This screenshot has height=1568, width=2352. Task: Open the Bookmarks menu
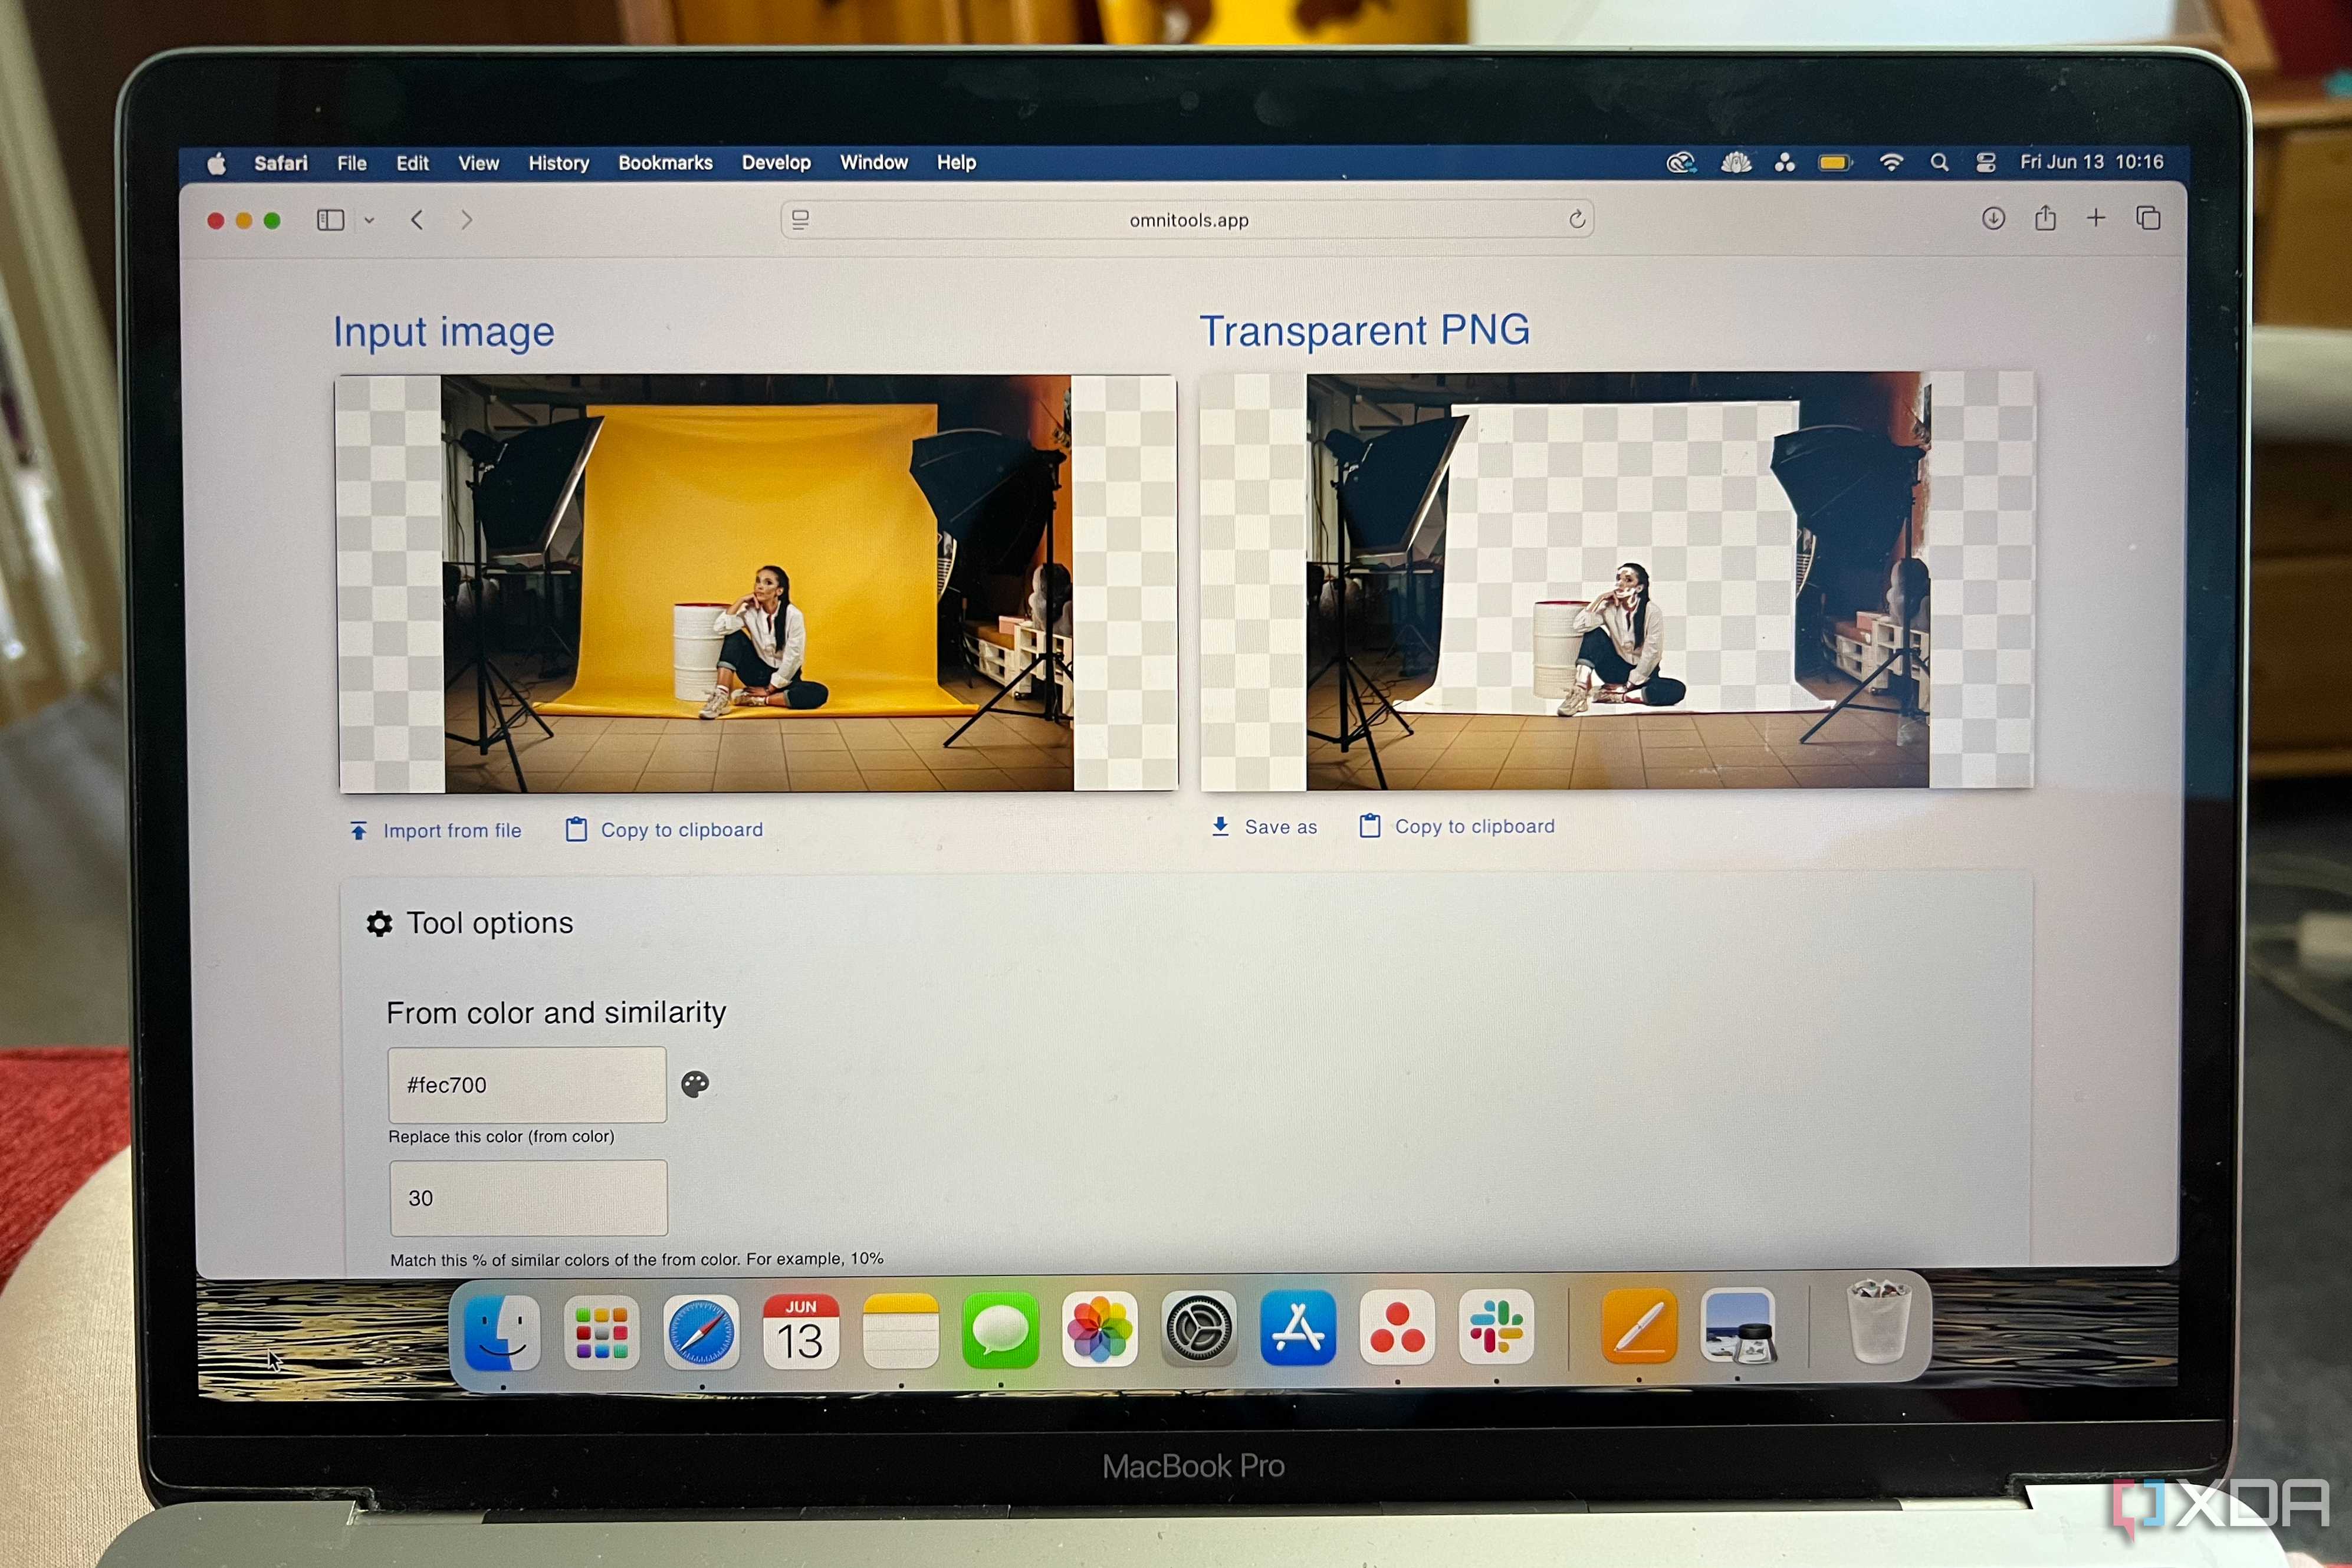(x=665, y=163)
